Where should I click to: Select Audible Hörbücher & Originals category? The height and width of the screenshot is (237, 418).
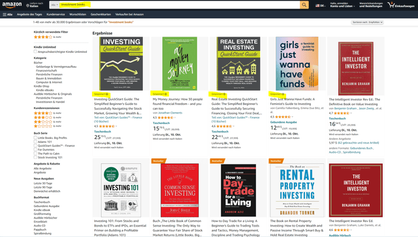pyautogui.click(x=53, y=94)
